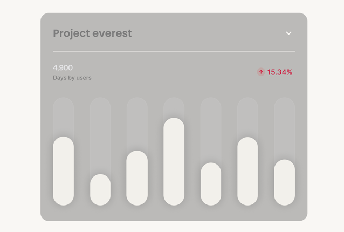
Task: Click the sixth filled bar in chart
Action: (x=247, y=171)
